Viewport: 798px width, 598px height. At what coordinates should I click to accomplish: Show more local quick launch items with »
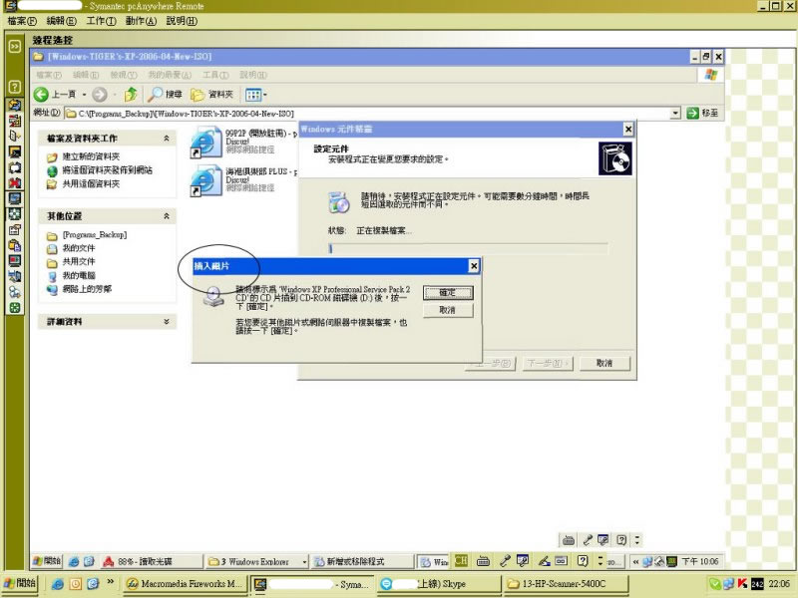pyautogui.click(x=110, y=581)
